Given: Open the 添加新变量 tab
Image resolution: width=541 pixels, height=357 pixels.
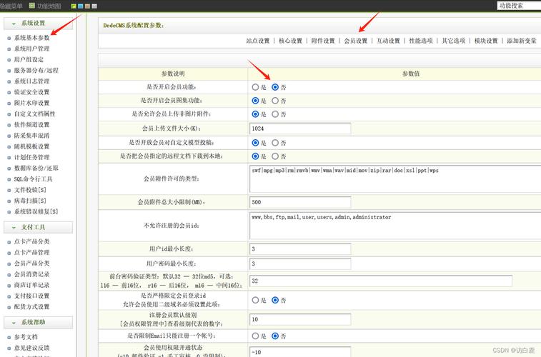Looking at the screenshot, I should 522,41.
